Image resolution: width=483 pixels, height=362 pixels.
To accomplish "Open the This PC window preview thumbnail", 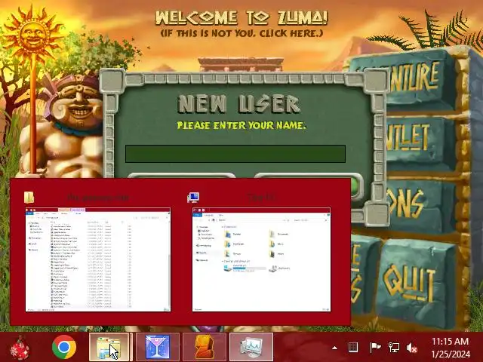I will coord(261,259).
